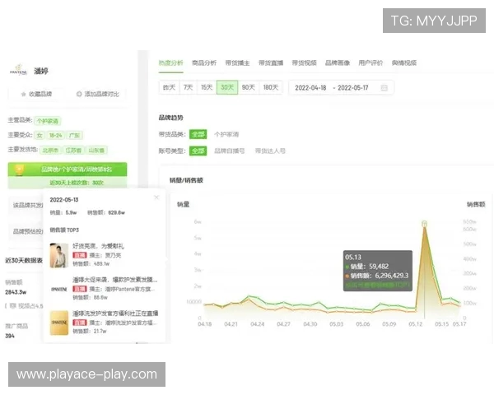Click the 添加品牌对比 button

tap(98, 94)
